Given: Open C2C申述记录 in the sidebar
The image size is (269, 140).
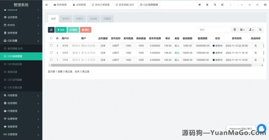Looking at the screenshot, I should pos(21,64).
